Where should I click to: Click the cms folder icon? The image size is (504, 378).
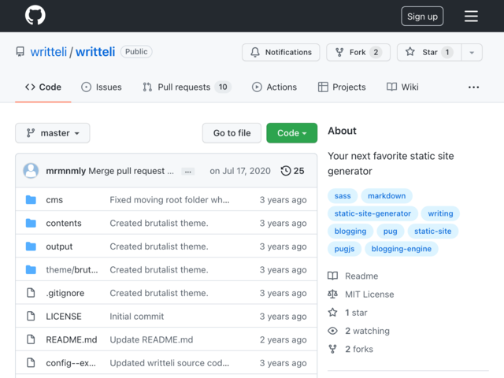pos(31,199)
